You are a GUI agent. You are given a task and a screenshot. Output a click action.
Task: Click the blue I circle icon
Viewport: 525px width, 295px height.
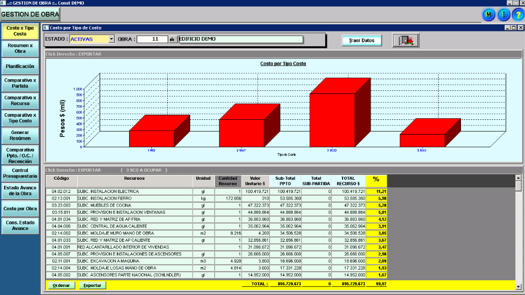click(x=504, y=15)
